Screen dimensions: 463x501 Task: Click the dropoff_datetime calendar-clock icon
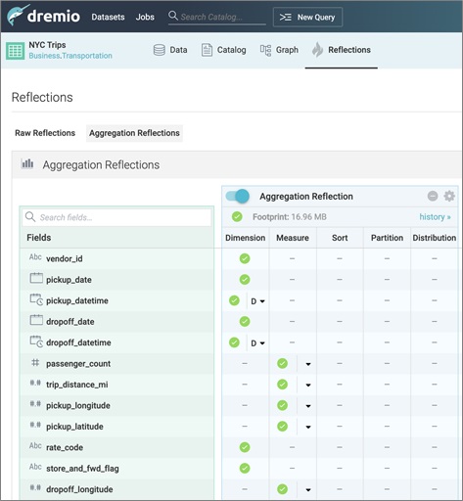(x=36, y=342)
